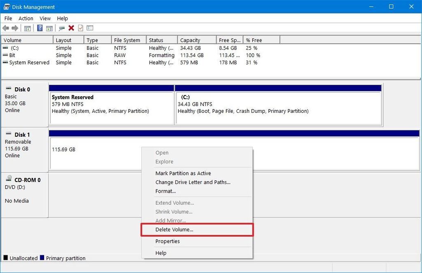This screenshot has height=273, width=422.
Task: Click Help at the bottom of the context menu
Action: 161,253
